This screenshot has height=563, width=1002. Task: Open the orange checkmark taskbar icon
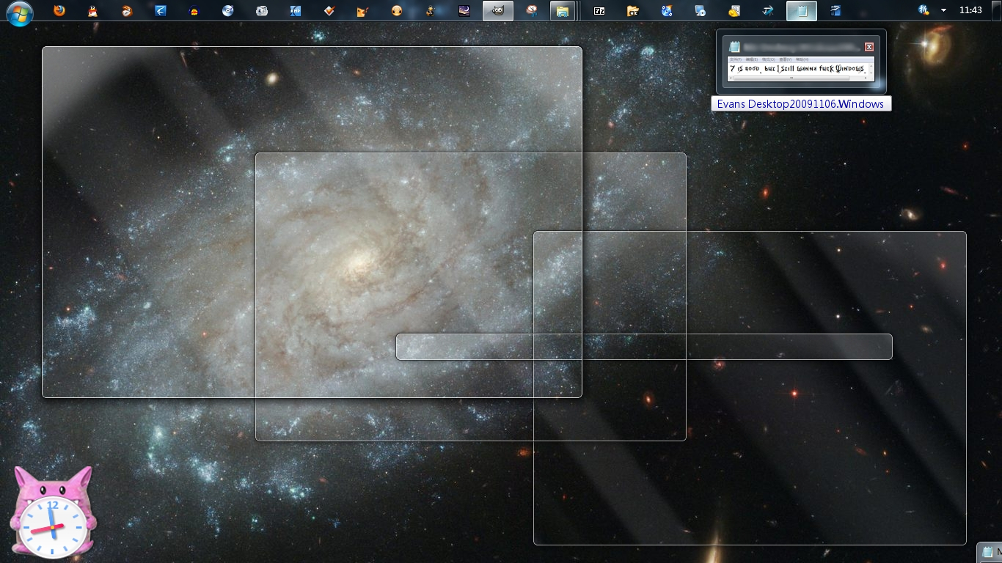[329, 11]
